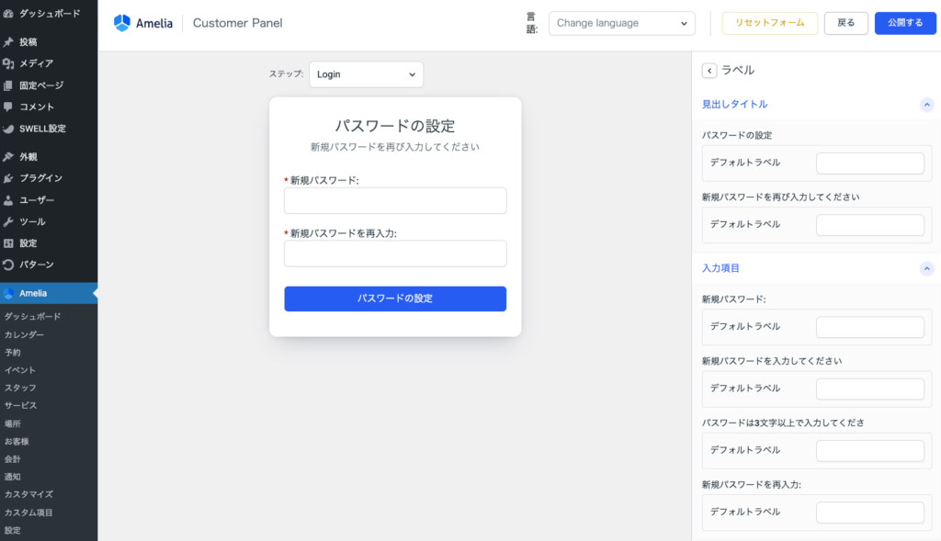The width and height of the screenshot is (941, 541).
Task: Click the ユーザー person icon in sidebar
Action: point(8,200)
